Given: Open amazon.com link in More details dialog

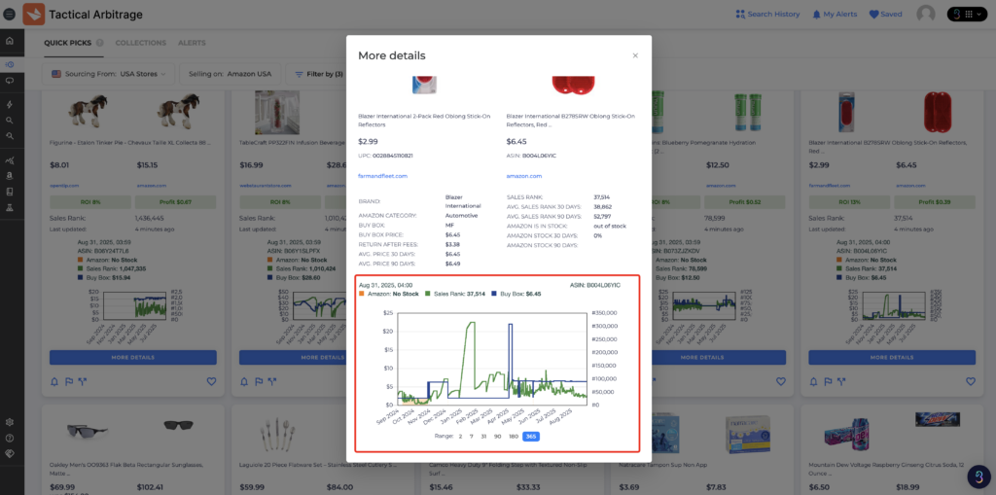Looking at the screenshot, I should click(524, 176).
